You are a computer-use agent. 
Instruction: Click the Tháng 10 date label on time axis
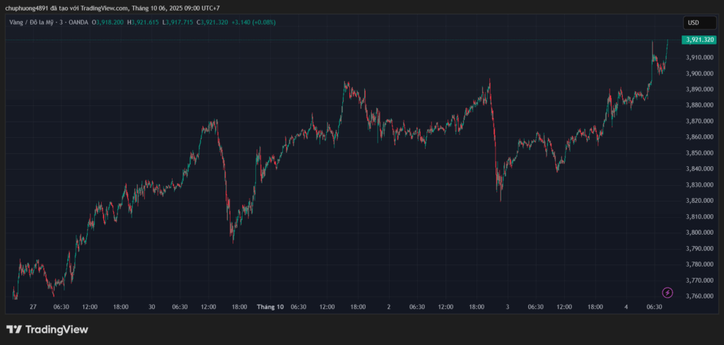pyautogui.click(x=270, y=307)
